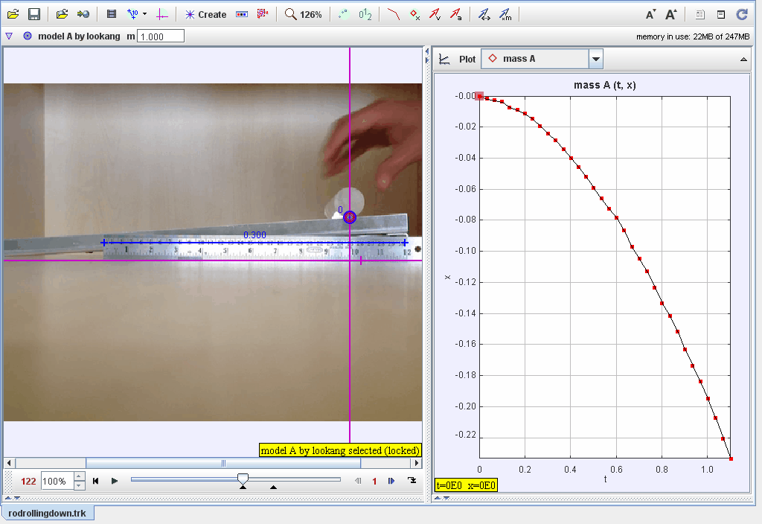Click plot pane divider down arrow
The image size is (762, 524).
[x=446, y=498]
